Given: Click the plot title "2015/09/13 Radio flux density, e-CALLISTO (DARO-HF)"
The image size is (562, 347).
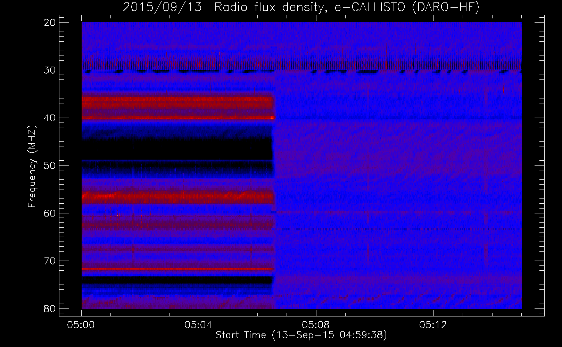Looking at the screenshot, I should pos(301,7).
